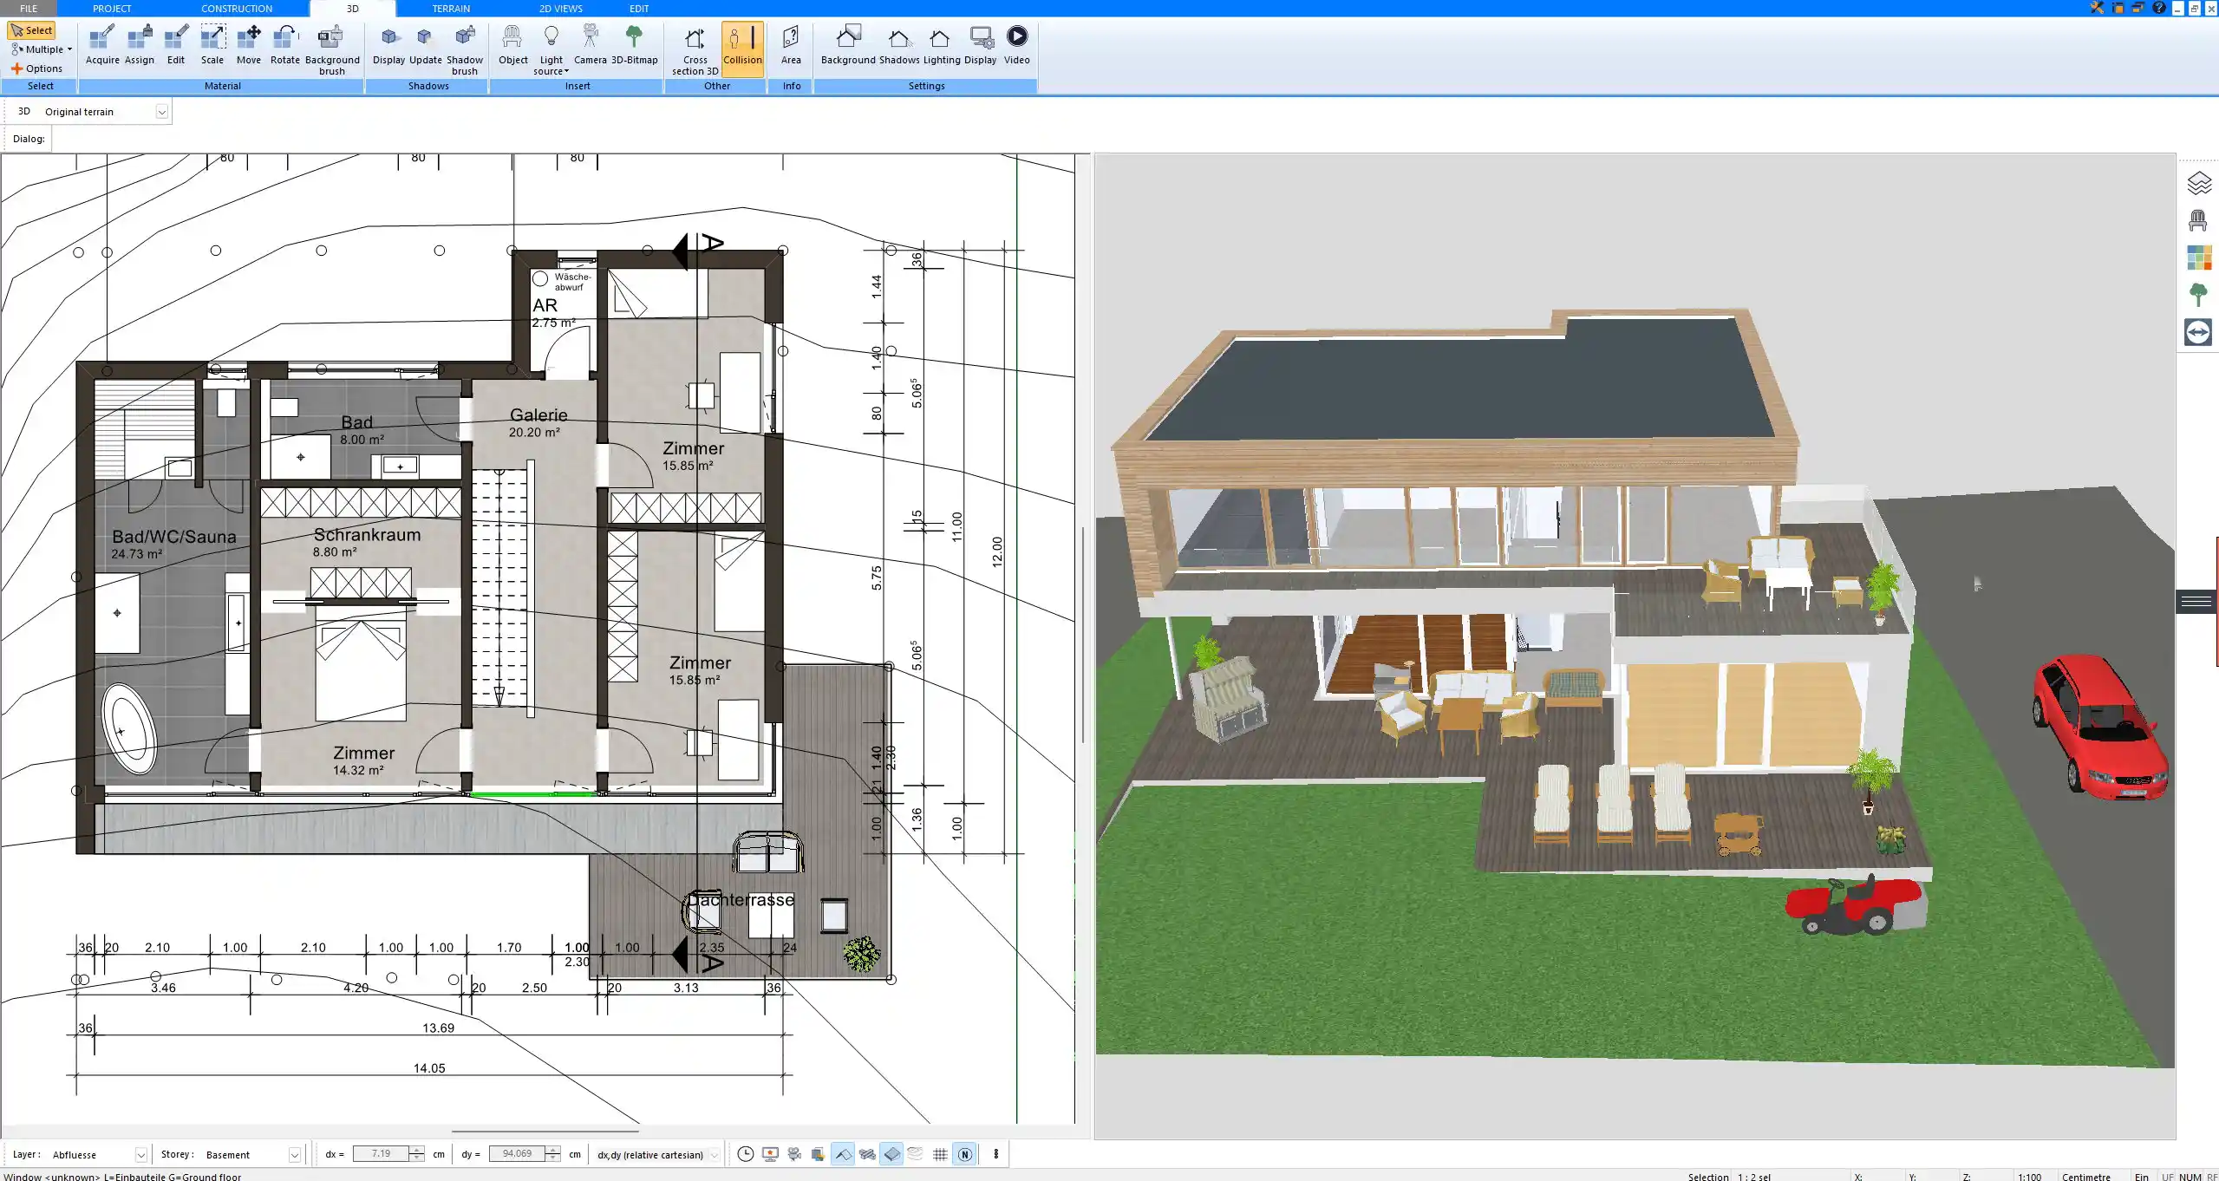Toggle the grid display in the status bar
Image resolution: width=2219 pixels, height=1181 pixels.
pyautogui.click(x=940, y=1154)
